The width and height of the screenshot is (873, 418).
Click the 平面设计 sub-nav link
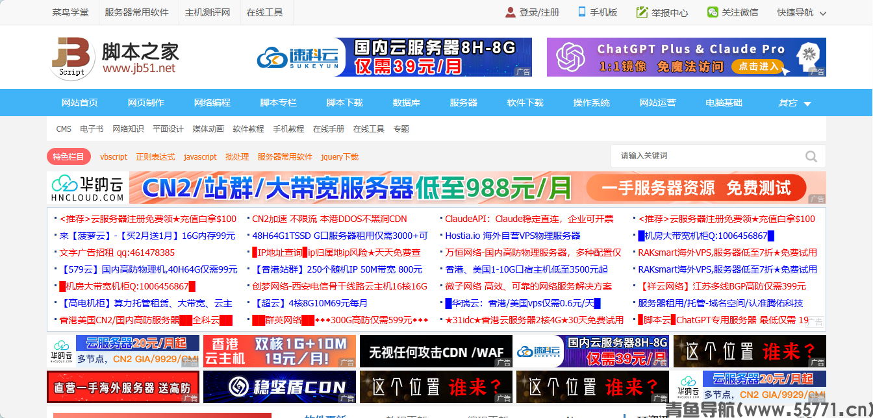(168, 129)
